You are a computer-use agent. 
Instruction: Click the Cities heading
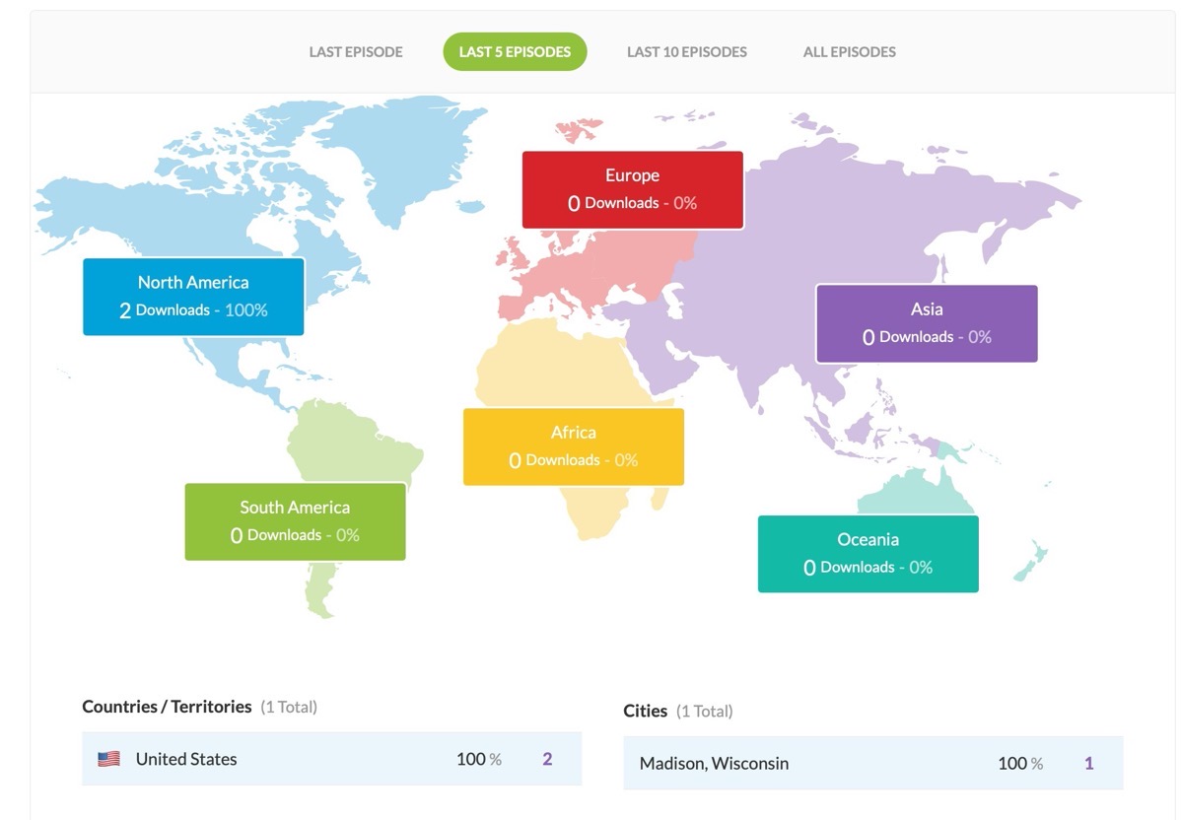(x=645, y=711)
